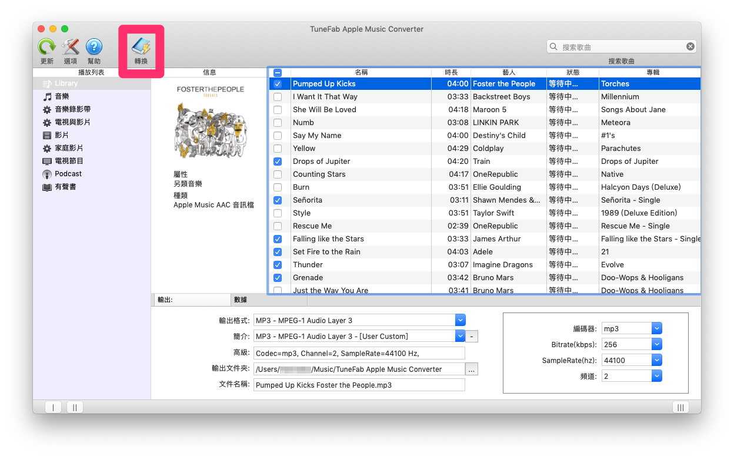Screen dimensions: 734x457
Task: Clear the search field with X icon
Action: (x=690, y=47)
